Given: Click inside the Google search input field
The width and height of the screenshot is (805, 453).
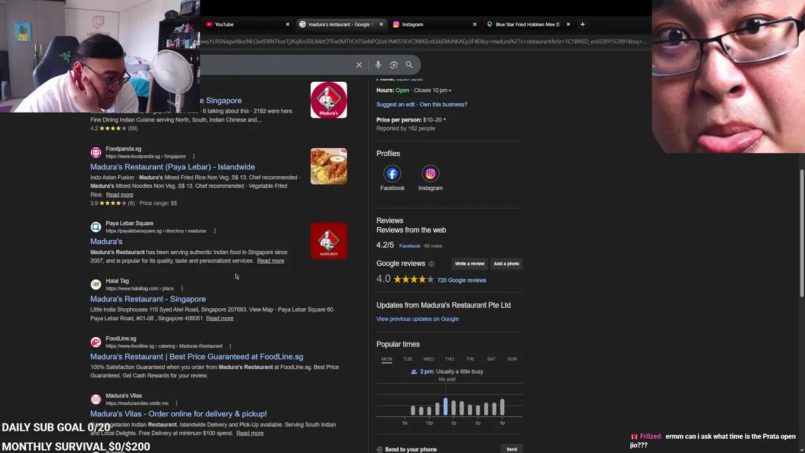Looking at the screenshot, I should point(277,65).
